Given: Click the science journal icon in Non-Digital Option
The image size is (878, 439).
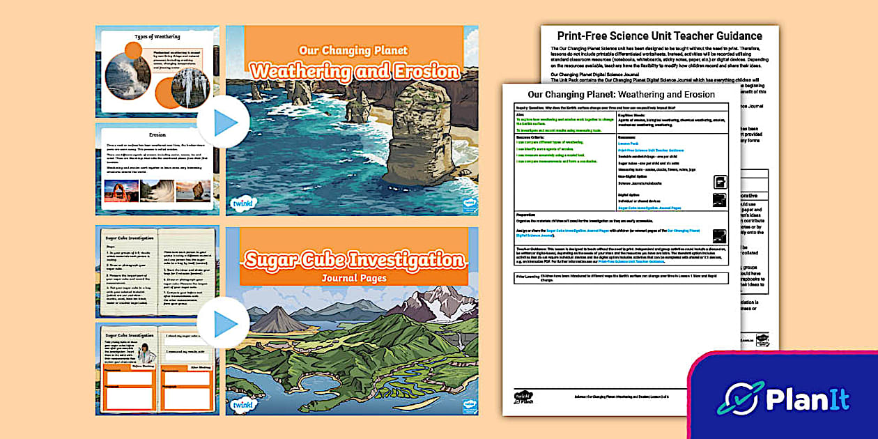Looking at the screenshot, I should (x=720, y=183).
